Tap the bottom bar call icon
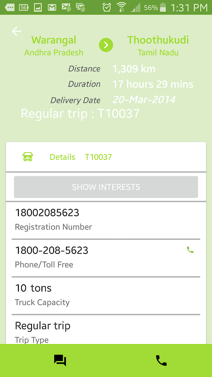This screenshot has height=377, width=212. coord(161,361)
